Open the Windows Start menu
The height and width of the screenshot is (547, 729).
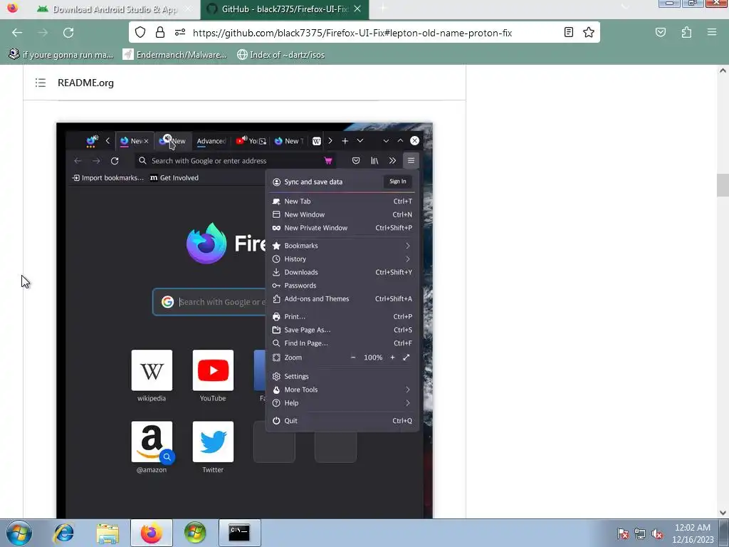[x=19, y=533]
